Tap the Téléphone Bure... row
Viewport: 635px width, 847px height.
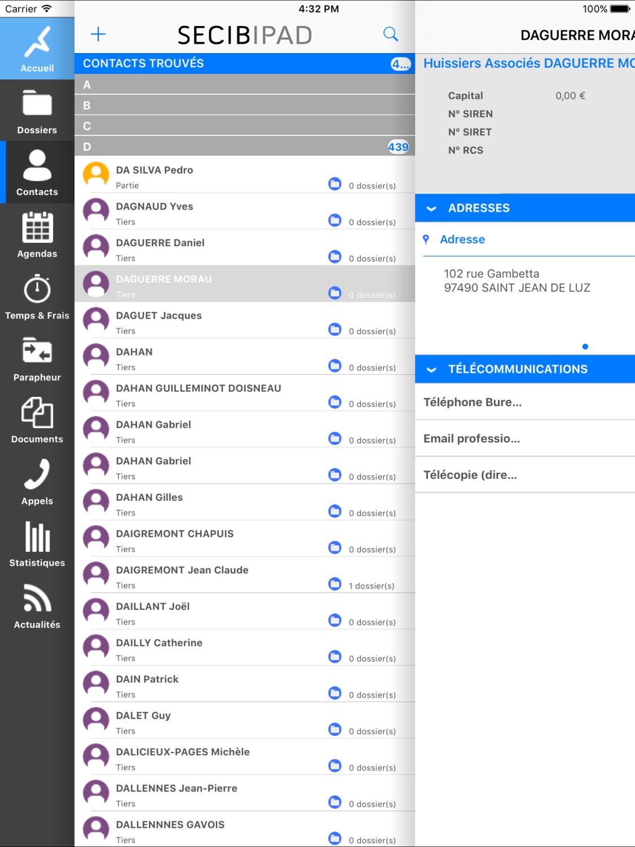coord(525,402)
